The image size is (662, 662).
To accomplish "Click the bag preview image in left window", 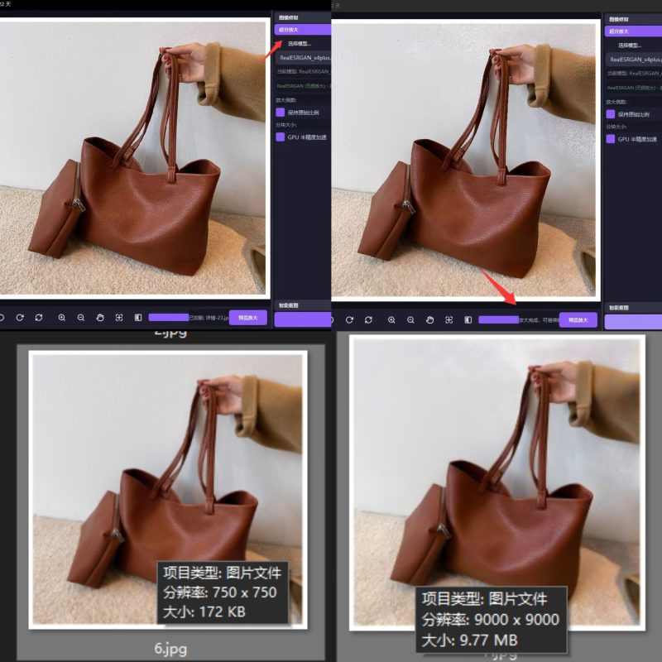I will click(x=132, y=158).
